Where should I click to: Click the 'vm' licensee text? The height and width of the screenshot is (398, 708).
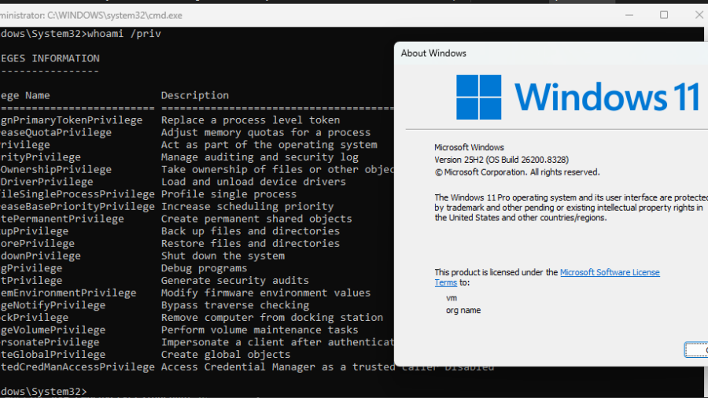(x=452, y=298)
